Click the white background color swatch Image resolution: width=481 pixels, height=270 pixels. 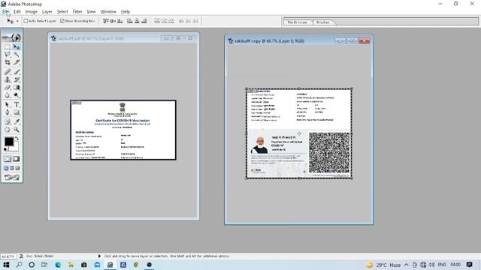point(15,148)
